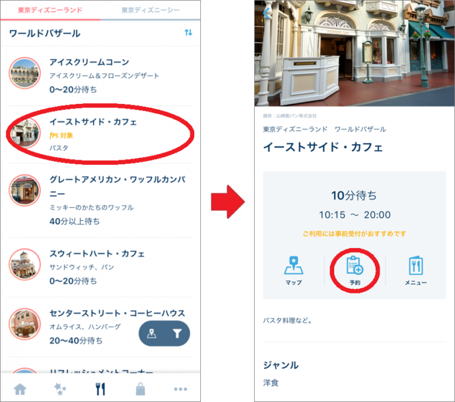The height and width of the screenshot is (402, 455).
Task: Switch to the 東京ディズニーランド tab
Action: click(x=51, y=10)
